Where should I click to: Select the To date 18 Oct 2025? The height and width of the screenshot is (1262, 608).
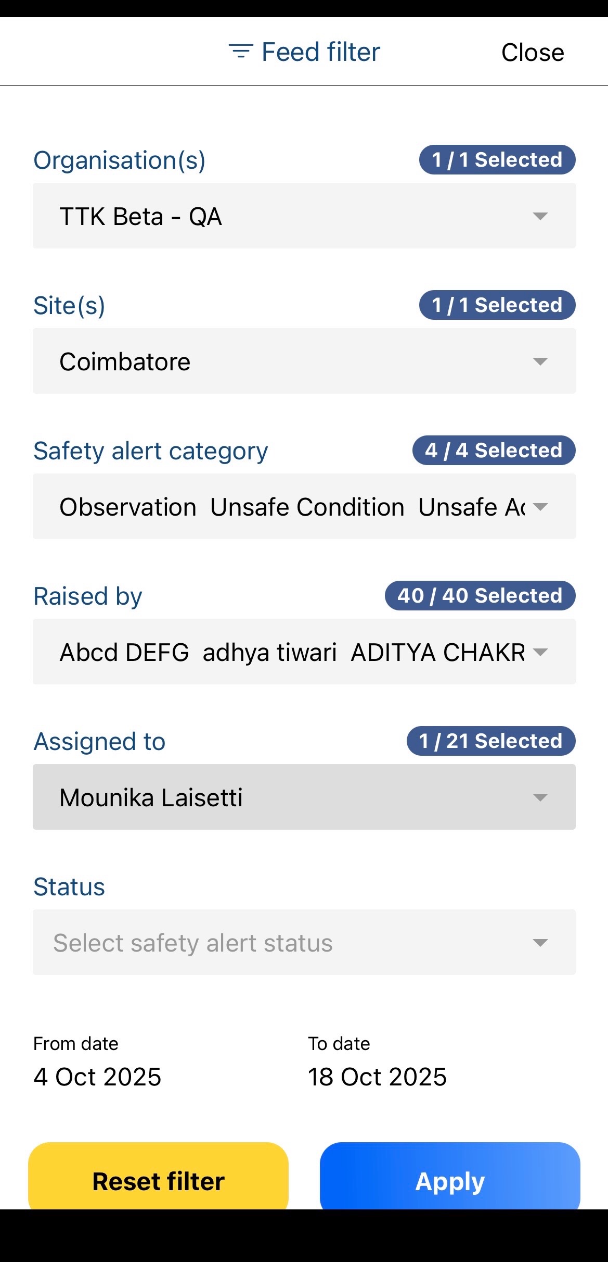(x=377, y=1077)
